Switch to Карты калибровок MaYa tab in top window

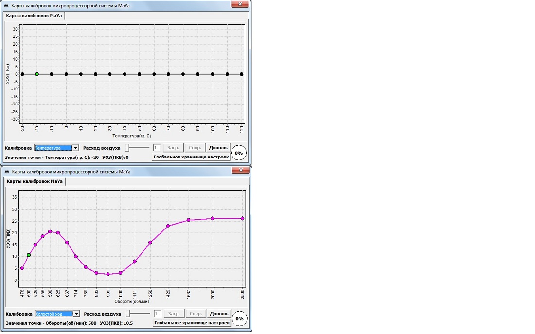click(x=34, y=16)
